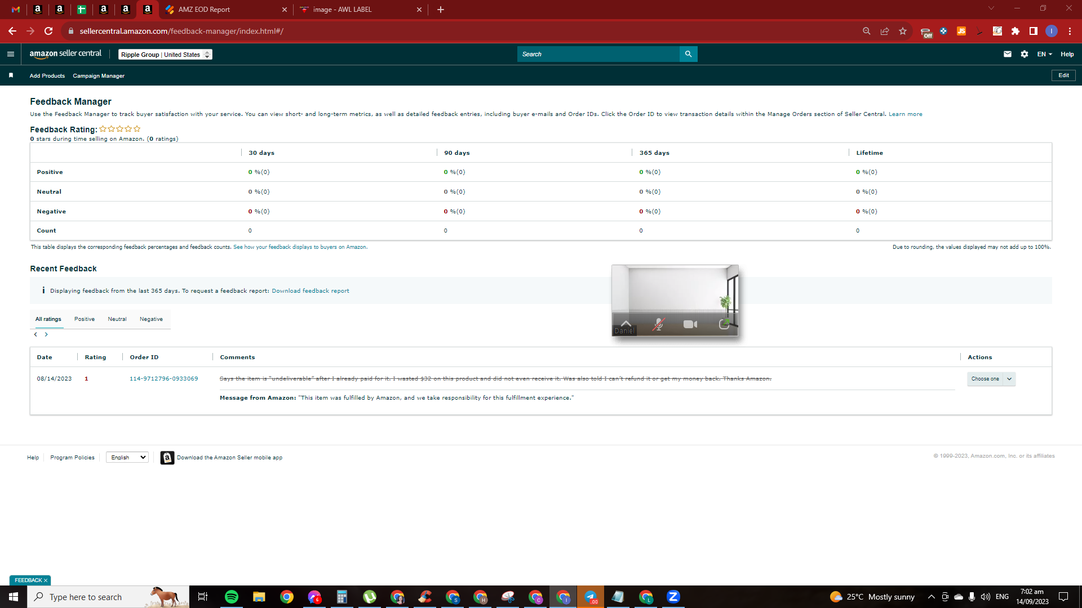Open the volume control in system tray
This screenshot has width=1082, height=608.
(986, 597)
